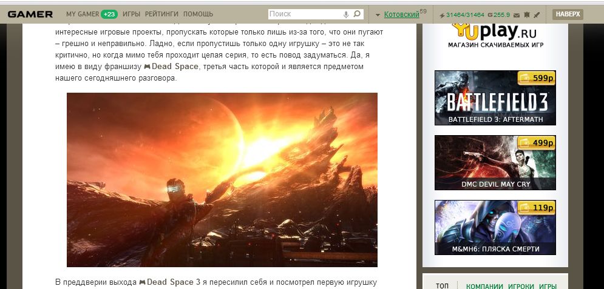
Task: Click the НАВЕРХ button
Action: point(568,14)
